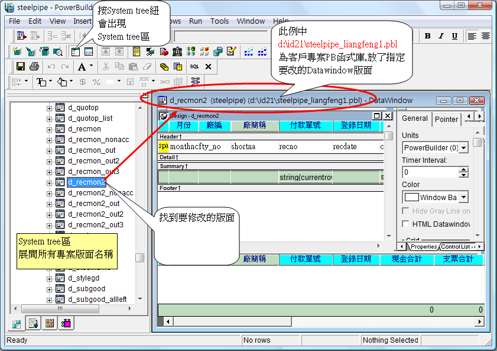
Task: Expand the d_recmon2 tree node
Action: pos(49,183)
